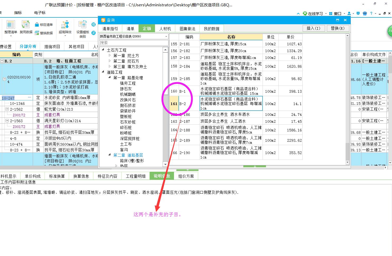Select the 路床(槽)整形 tree item

pos(132,160)
